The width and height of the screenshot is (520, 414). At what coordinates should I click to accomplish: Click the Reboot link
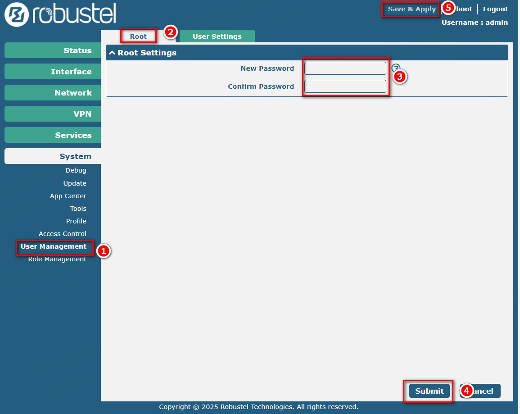464,9
